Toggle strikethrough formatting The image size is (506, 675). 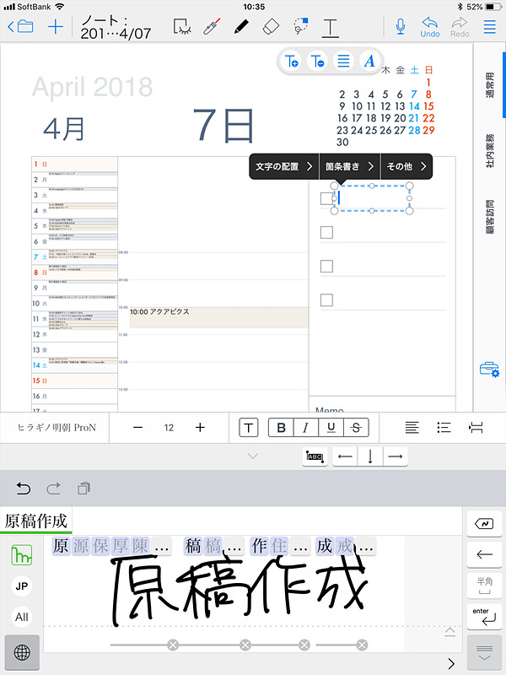pyautogui.click(x=356, y=428)
